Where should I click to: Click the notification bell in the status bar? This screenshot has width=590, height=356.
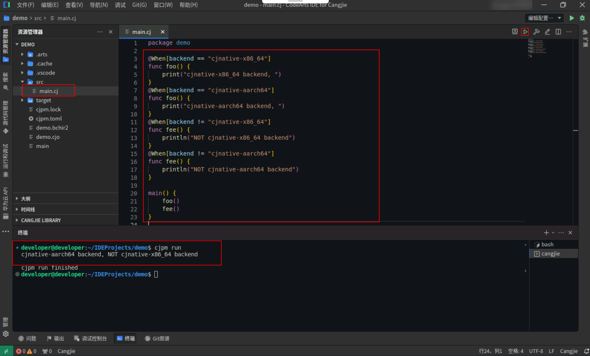coord(586,351)
